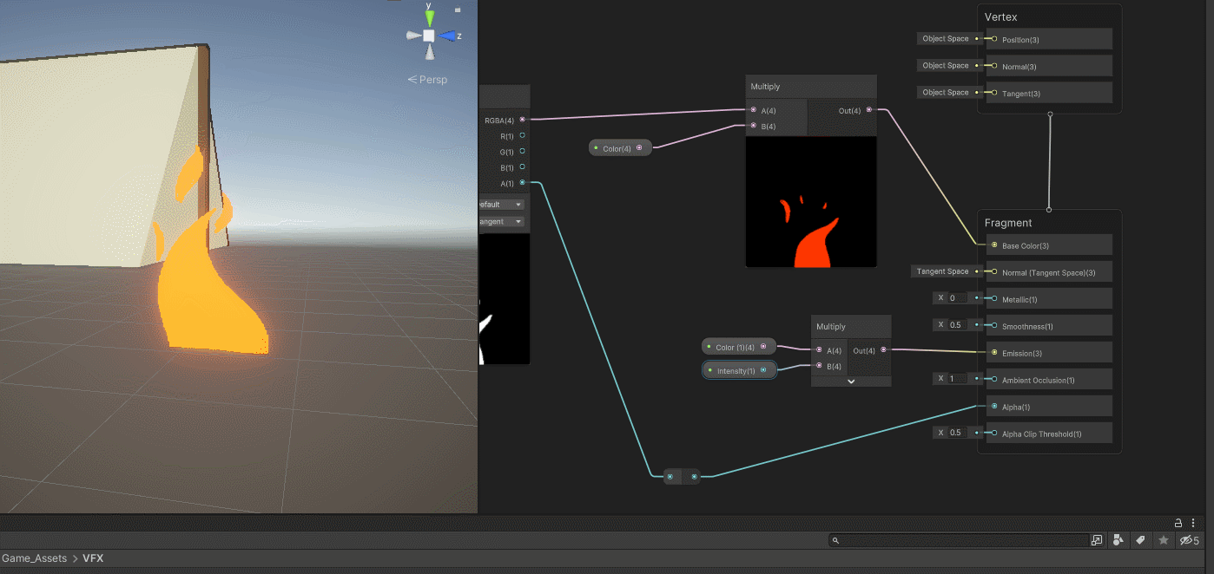Select the Normal(3) vertex block

tap(1049, 66)
